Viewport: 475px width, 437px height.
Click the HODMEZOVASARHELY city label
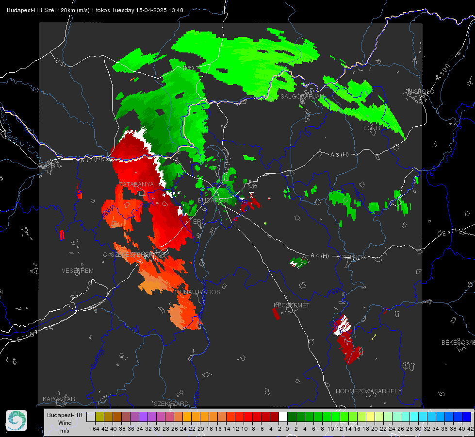(368, 391)
